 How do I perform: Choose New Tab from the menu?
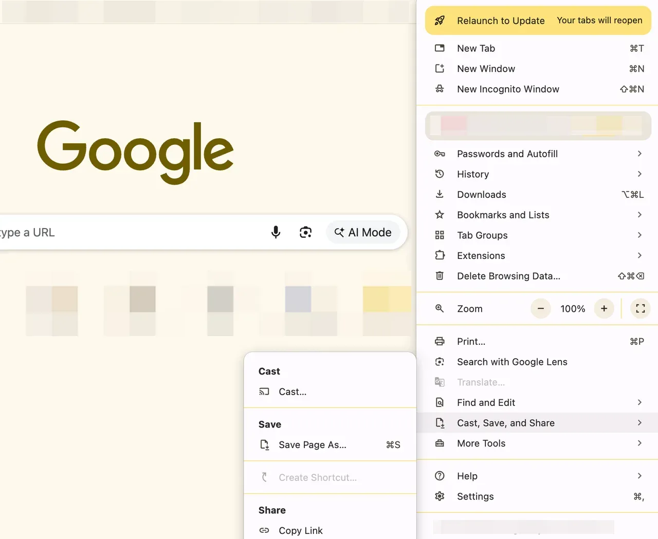pyautogui.click(x=538, y=48)
